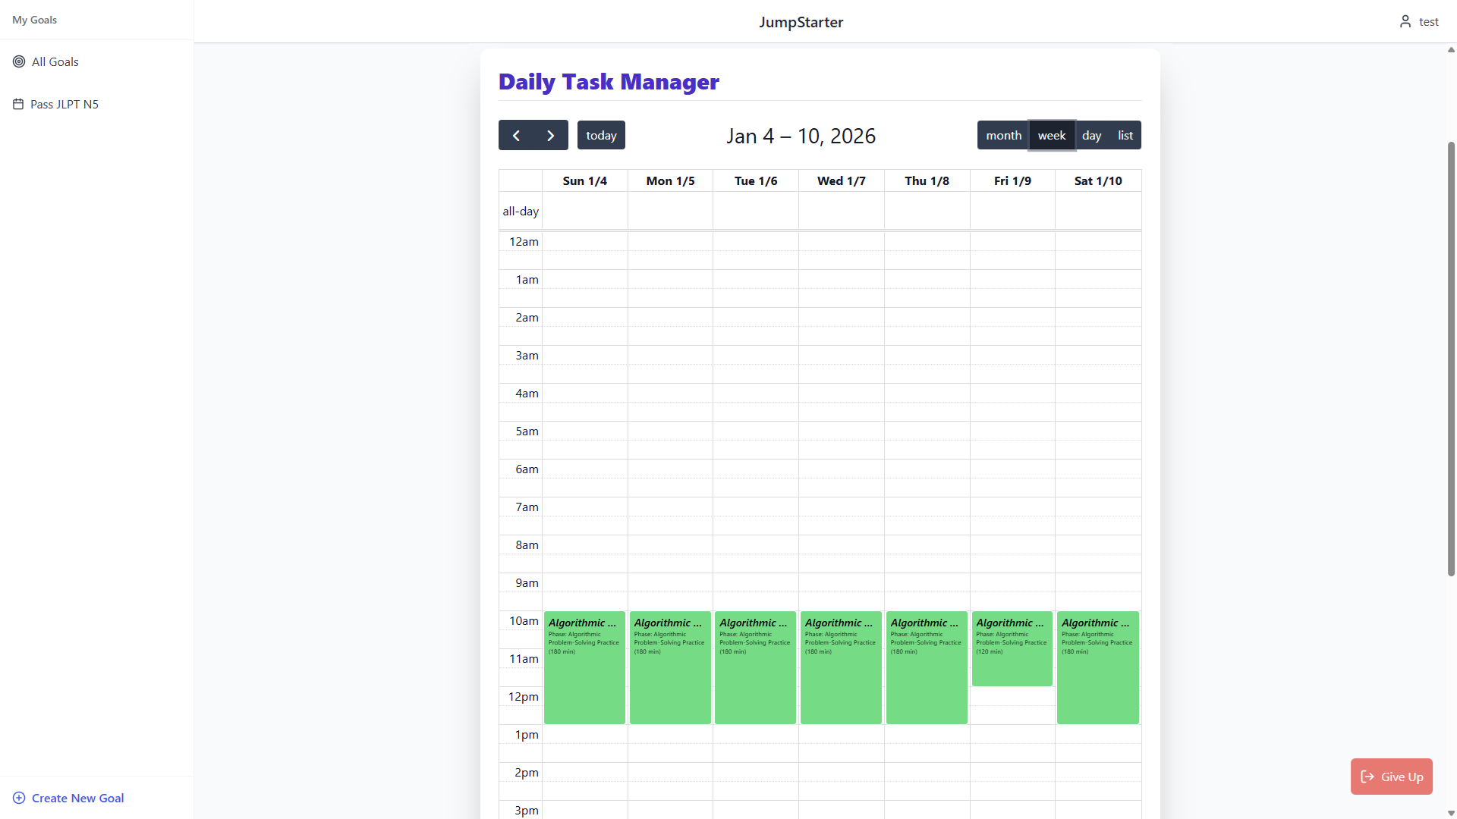Click the Wed 1/7 column header
Screen dimensions: 1457x819
click(x=841, y=180)
